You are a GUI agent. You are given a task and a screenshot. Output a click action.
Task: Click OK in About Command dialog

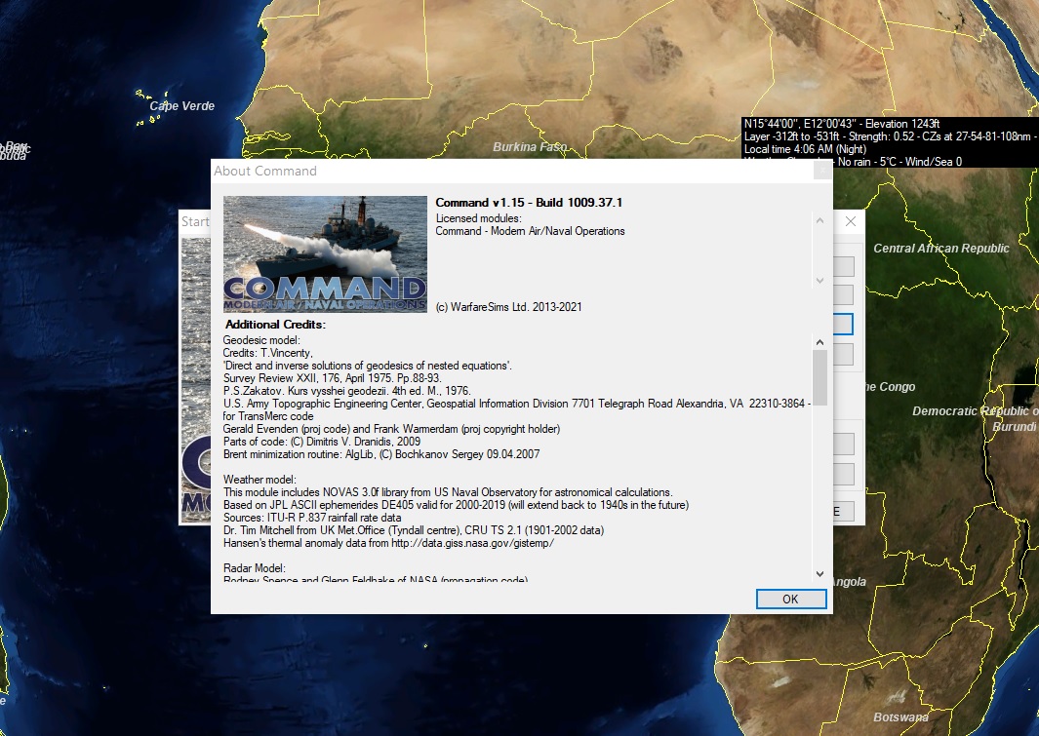click(x=791, y=599)
